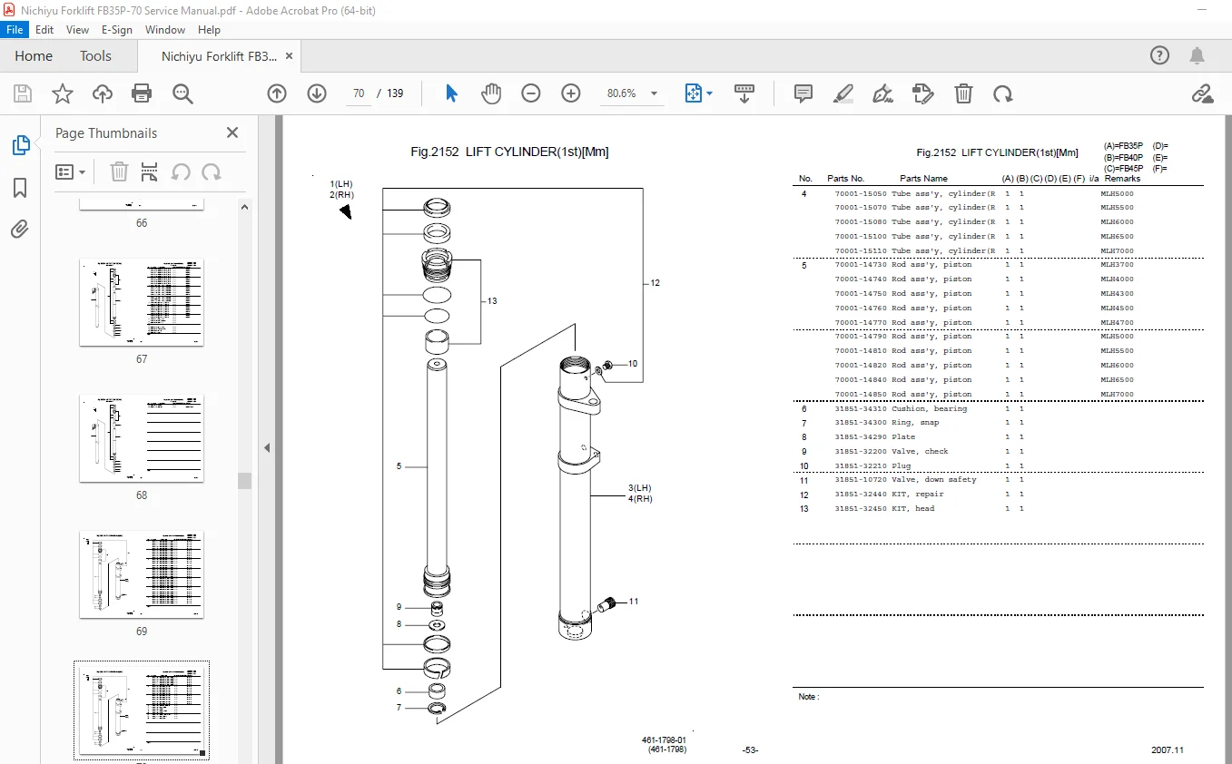Image resolution: width=1232 pixels, height=764 pixels.
Task: Select the Nichiyu Forklift document tab
Action: click(219, 56)
